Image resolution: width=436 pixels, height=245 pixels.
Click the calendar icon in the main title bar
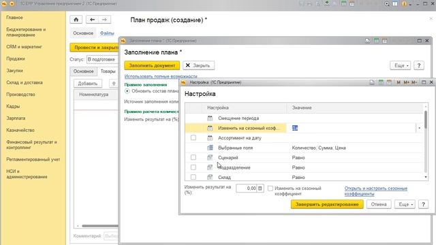point(352,3)
